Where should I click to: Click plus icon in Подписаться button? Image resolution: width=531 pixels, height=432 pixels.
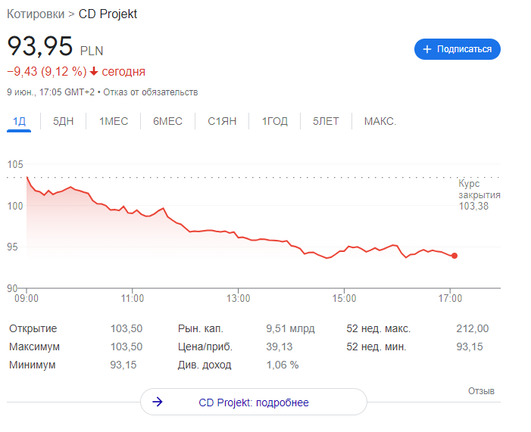427,49
